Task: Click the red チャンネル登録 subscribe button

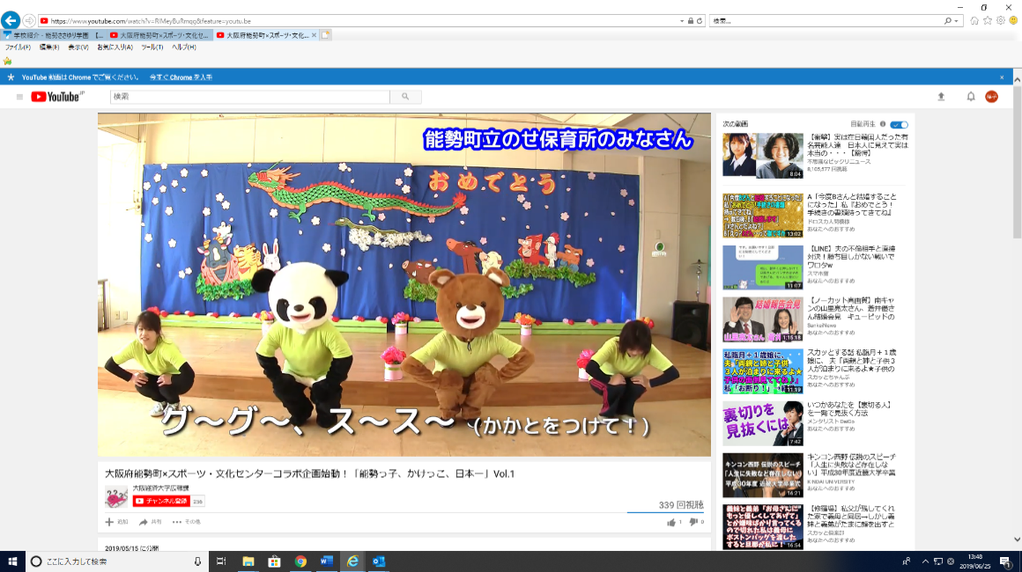Action: point(161,501)
